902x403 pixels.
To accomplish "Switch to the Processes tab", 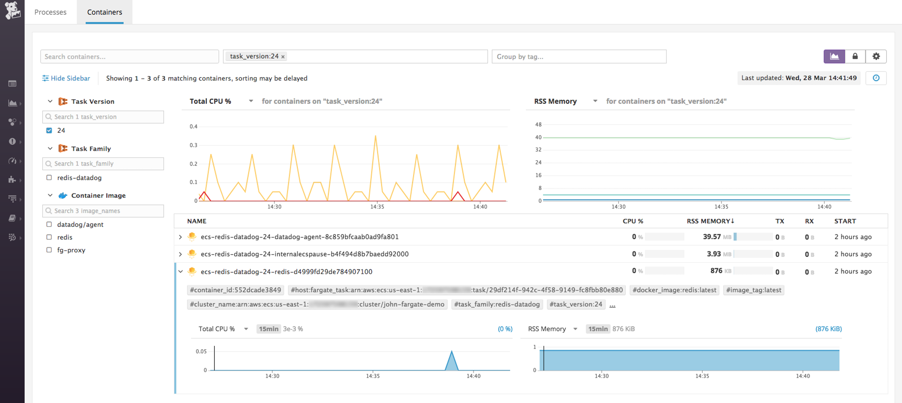I will [x=50, y=12].
